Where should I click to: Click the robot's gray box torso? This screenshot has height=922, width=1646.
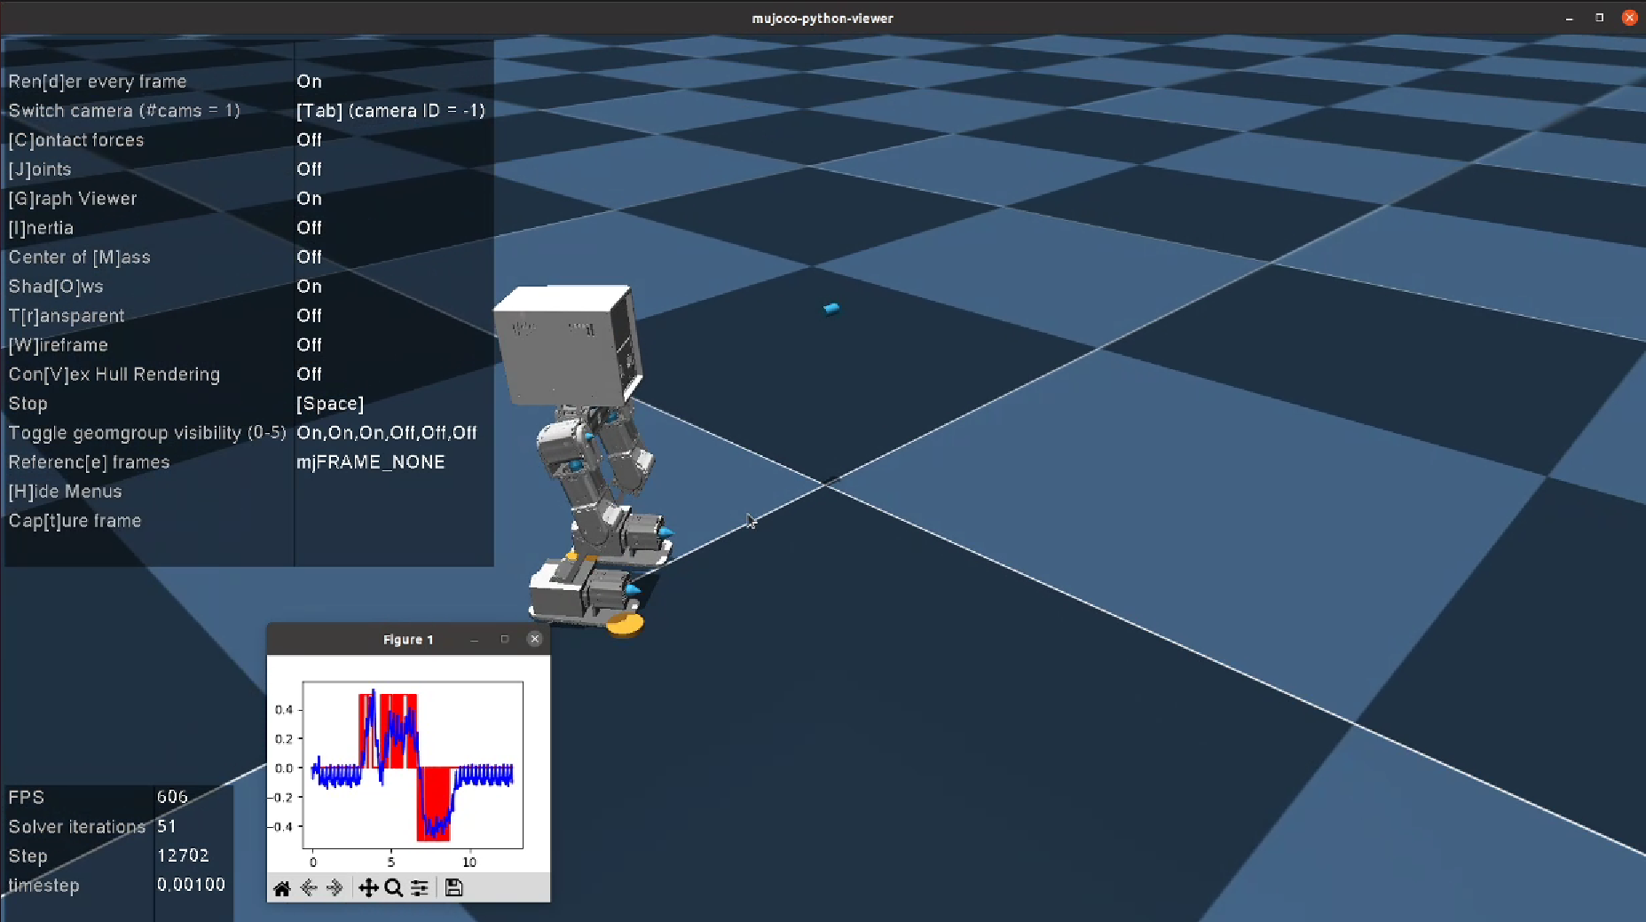click(x=568, y=346)
